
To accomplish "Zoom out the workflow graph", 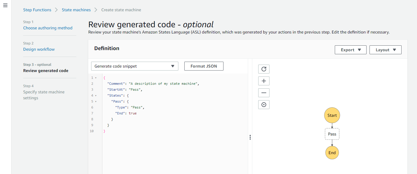I will [264, 93].
